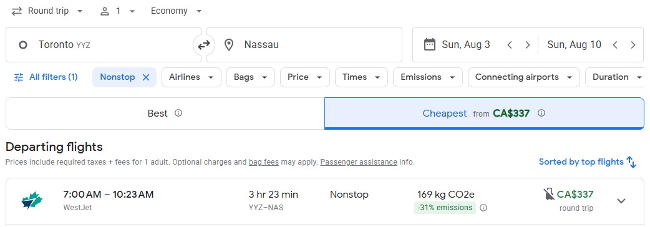Click the origin circle icon before Toronto

[x=23, y=45]
